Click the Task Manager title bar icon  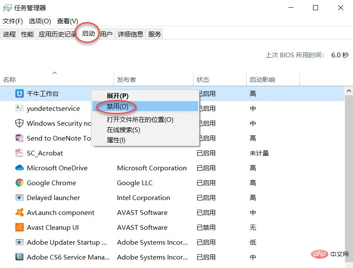(7, 8)
